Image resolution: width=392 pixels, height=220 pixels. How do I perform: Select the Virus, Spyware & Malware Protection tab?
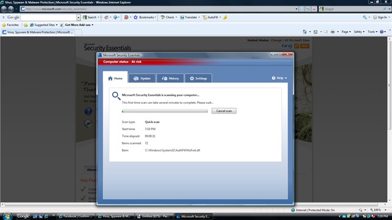tap(37, 32)
